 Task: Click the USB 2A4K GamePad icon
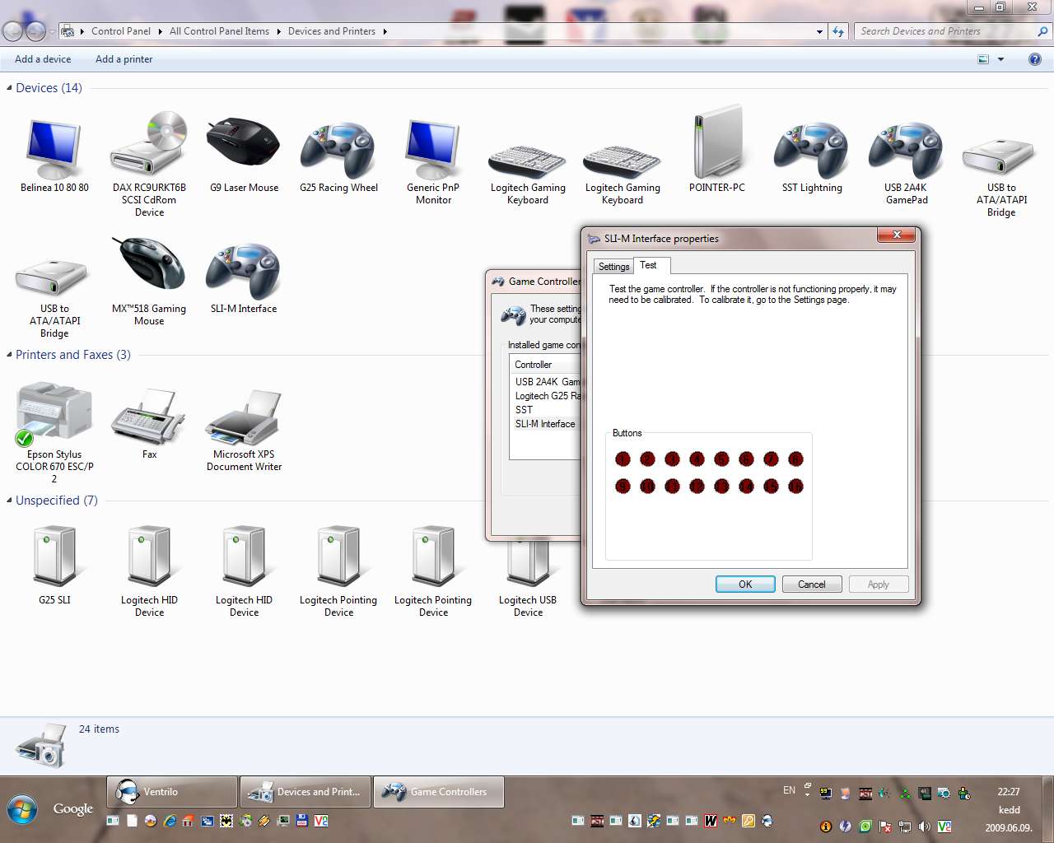pos(906,148)
